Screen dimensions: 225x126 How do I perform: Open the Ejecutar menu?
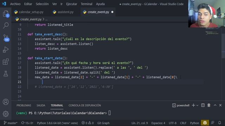(x=72, y=4)
